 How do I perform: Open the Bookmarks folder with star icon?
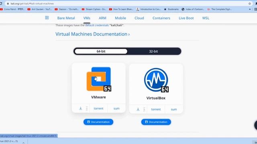tap(171, 9)
